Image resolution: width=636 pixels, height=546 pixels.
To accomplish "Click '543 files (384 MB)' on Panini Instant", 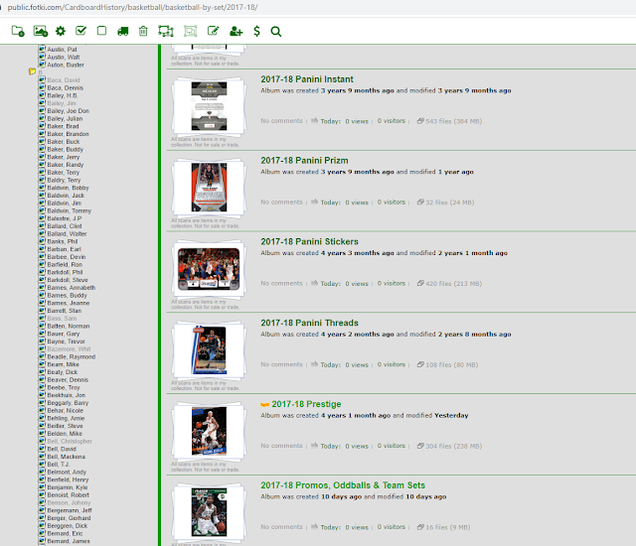I will click(453, 121).
